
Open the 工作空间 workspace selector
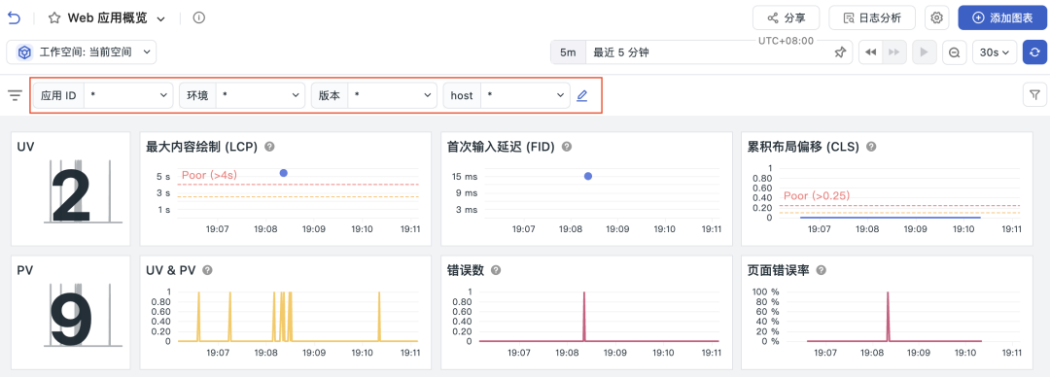(82, 52)
